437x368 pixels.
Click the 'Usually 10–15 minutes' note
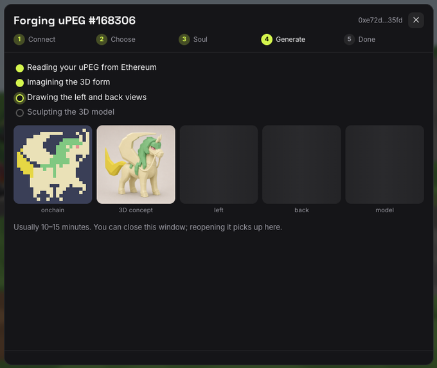[x=148, y=227]
